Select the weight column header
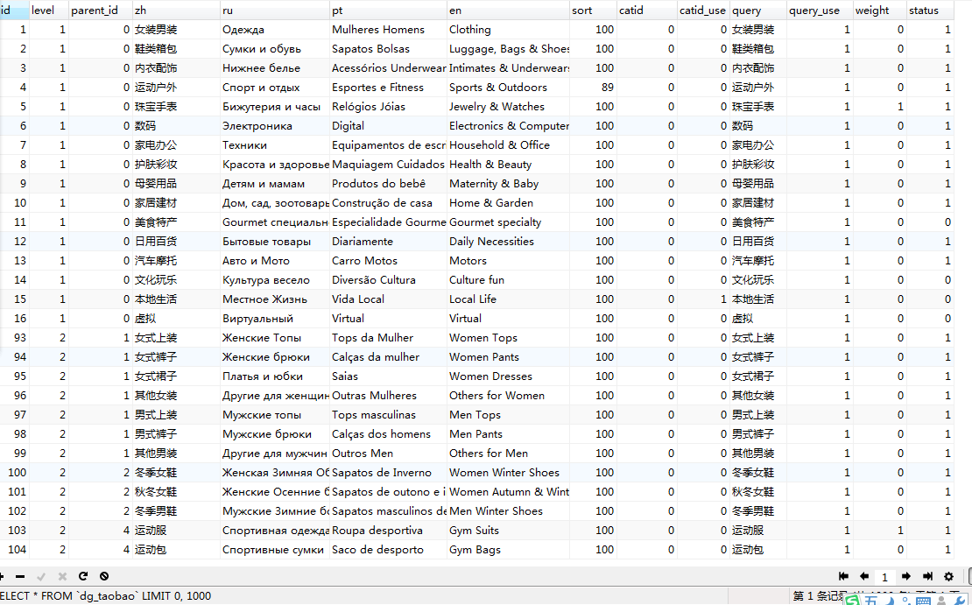Screen dimensions: 972x605 click(880, 10)
